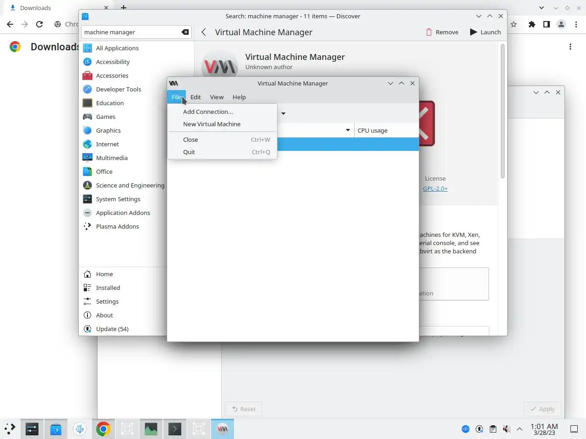Open the File menu

[177, 97]
